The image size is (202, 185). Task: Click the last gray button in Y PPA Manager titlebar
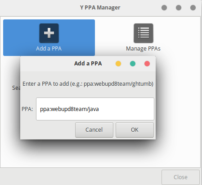click(193, 8)
